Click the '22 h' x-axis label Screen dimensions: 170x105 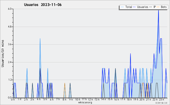point(155,100)
